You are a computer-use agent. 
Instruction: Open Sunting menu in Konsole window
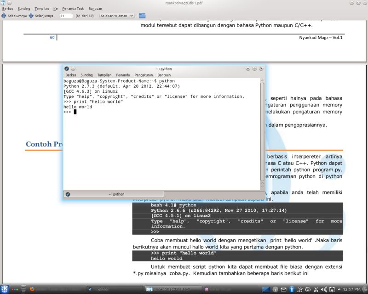[86, 75]
